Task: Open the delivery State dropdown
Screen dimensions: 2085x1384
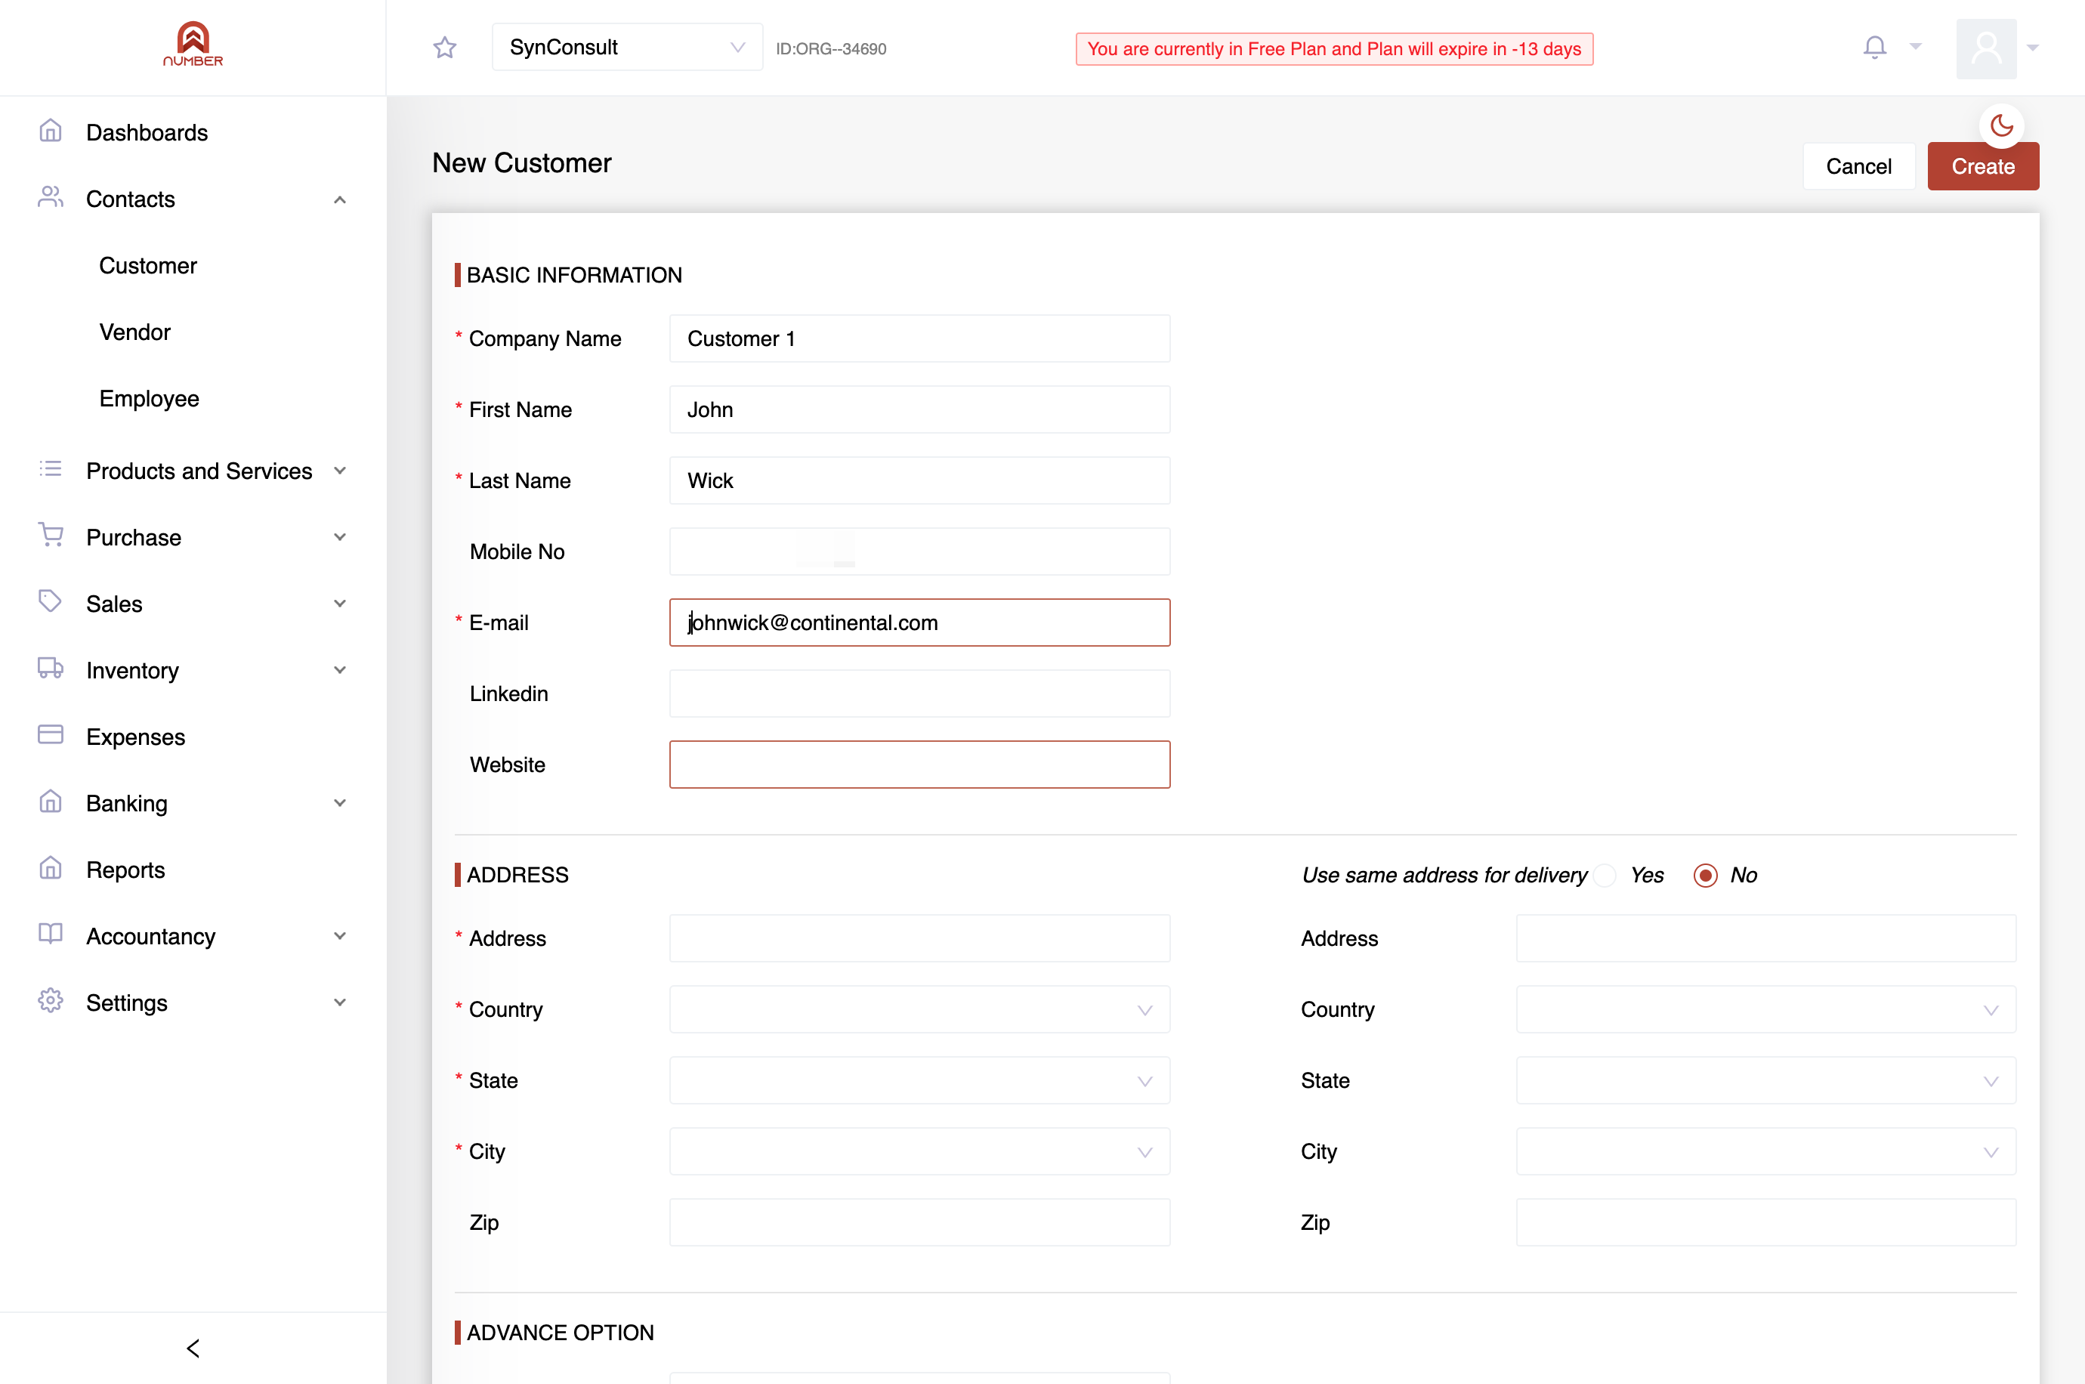Action: (1766, 1080)
